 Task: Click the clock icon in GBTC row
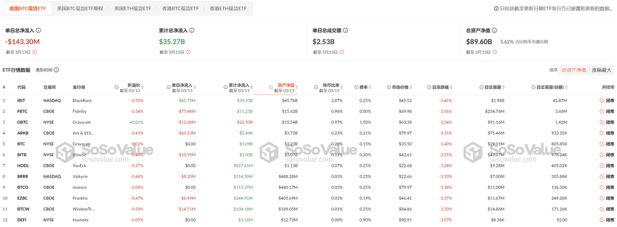click(x=602, y=122)
